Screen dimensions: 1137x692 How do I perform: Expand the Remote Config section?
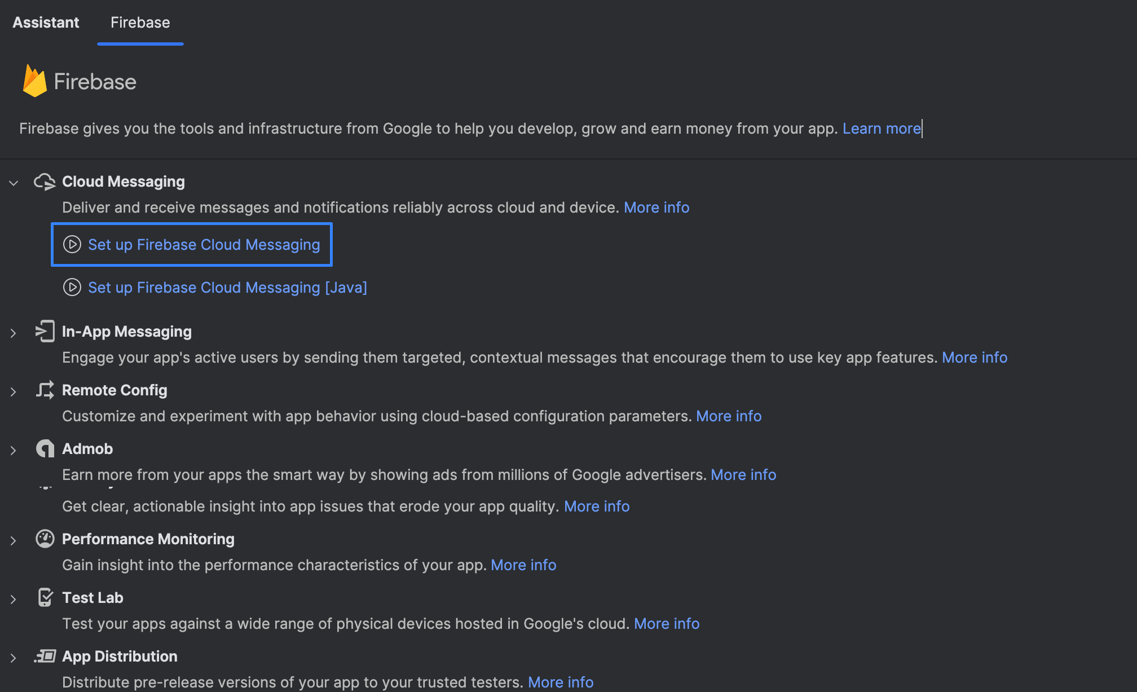tap(14, 391)
